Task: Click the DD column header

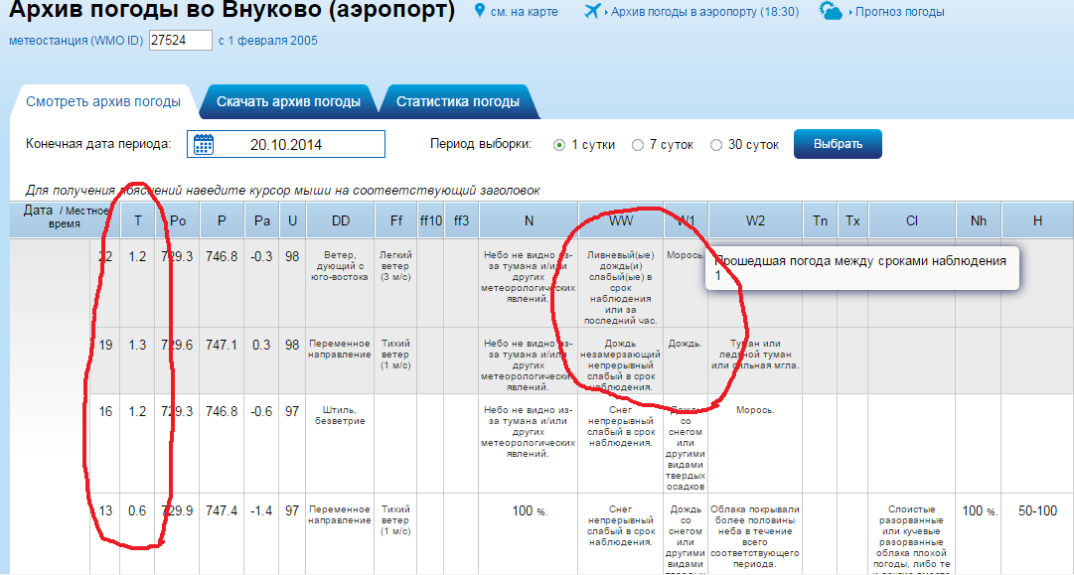Action: (x=341, y=220)
